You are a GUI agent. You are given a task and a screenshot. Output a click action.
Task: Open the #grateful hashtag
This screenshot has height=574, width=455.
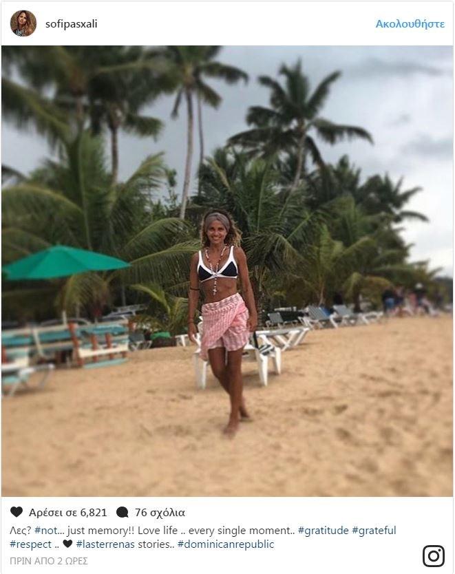pyautogui.click(x=374, y=531)
